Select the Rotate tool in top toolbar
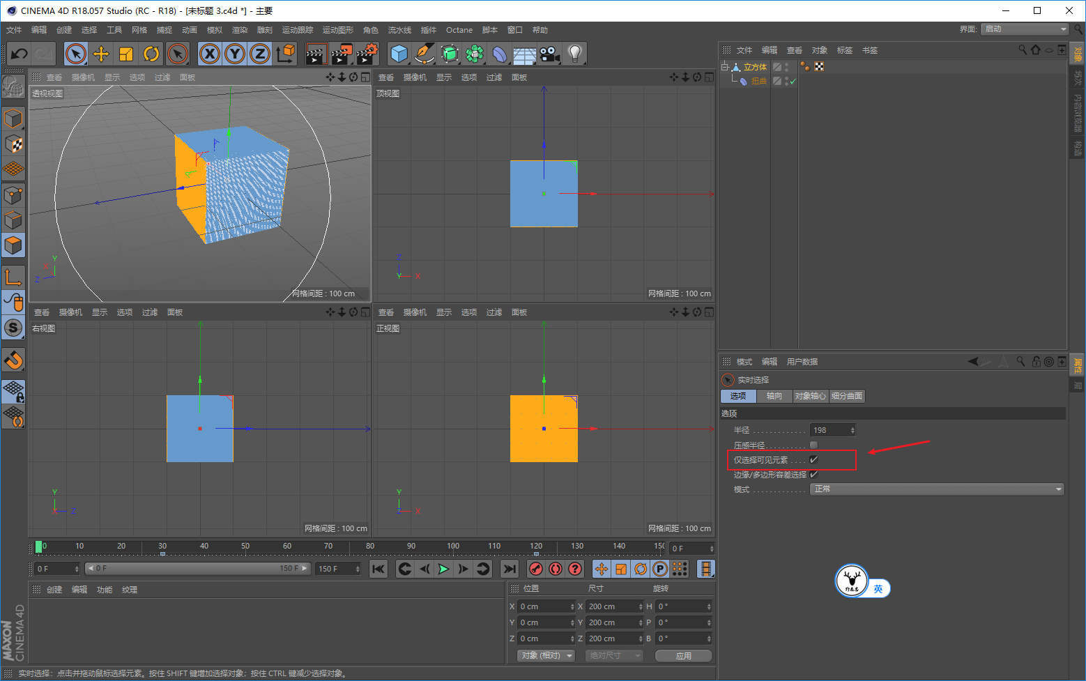The width and height of the screenshot is (1086, 681). point(151,54)
